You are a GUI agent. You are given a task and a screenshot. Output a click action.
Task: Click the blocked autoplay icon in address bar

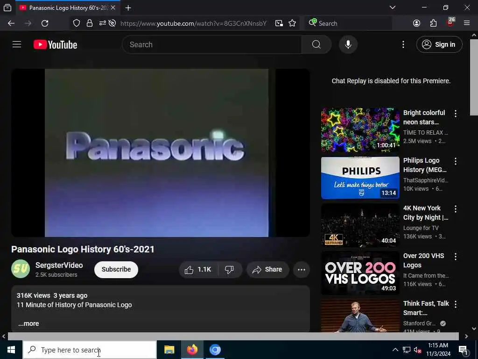[x=112, y=23]
